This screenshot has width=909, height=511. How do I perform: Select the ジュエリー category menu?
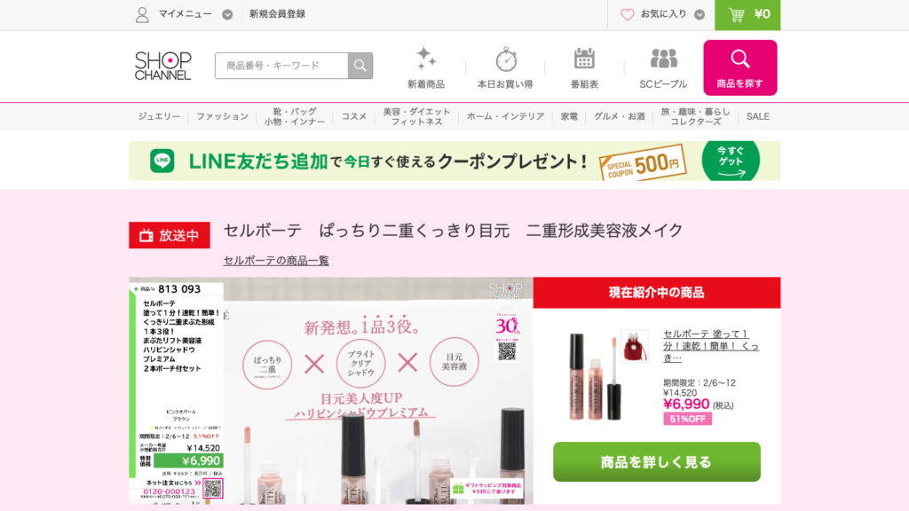click(x=159, y=116)
